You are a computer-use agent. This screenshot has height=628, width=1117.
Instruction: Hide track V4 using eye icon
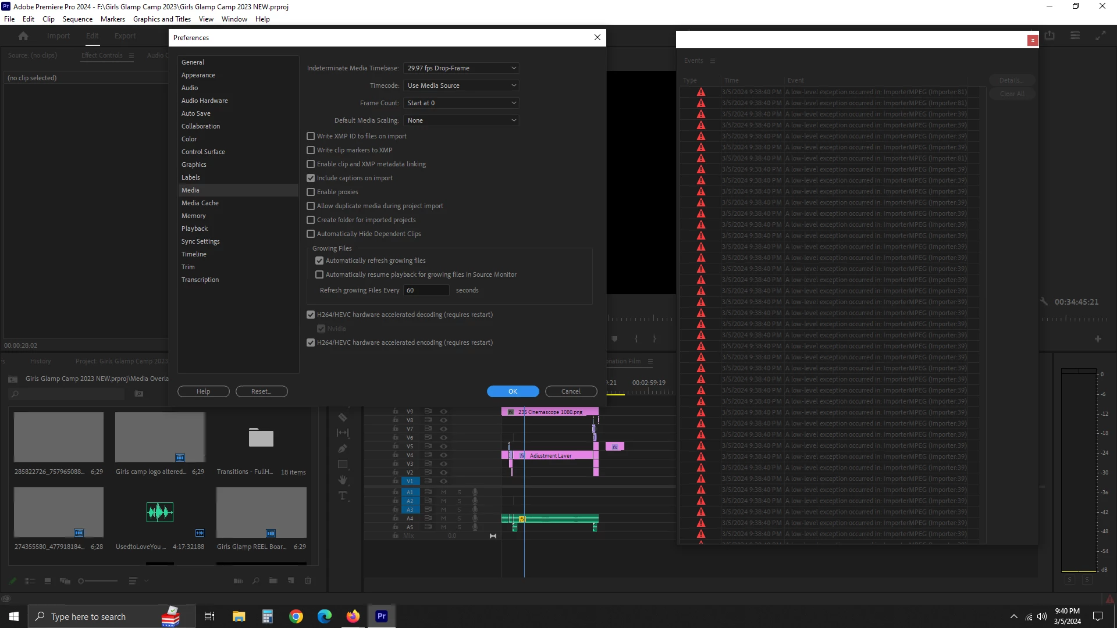click(443, 455)
